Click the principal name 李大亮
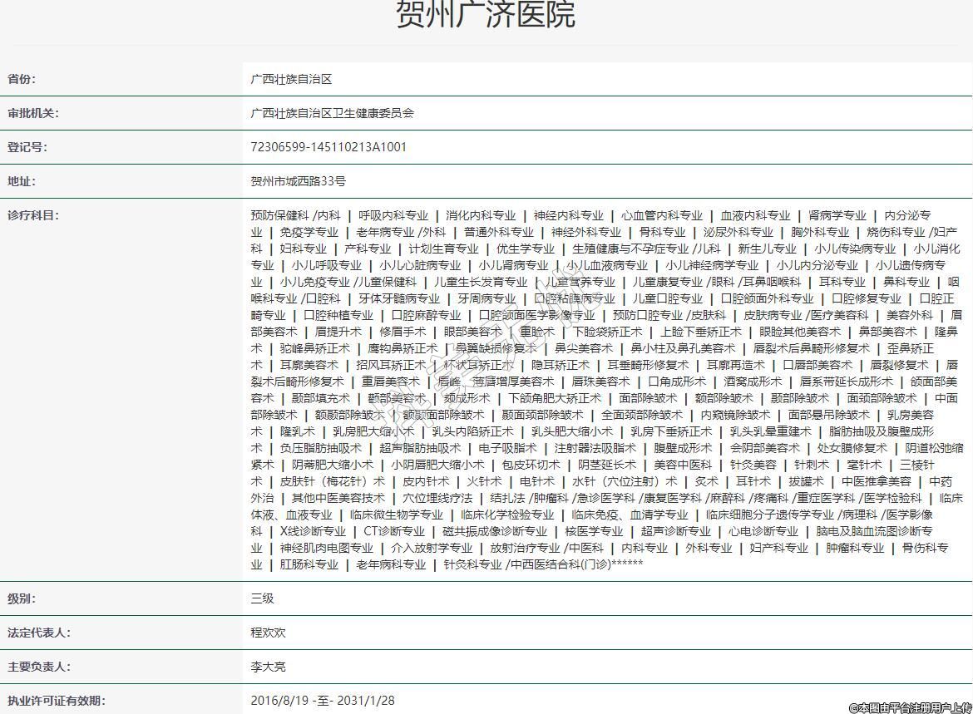 click(268, 667)
